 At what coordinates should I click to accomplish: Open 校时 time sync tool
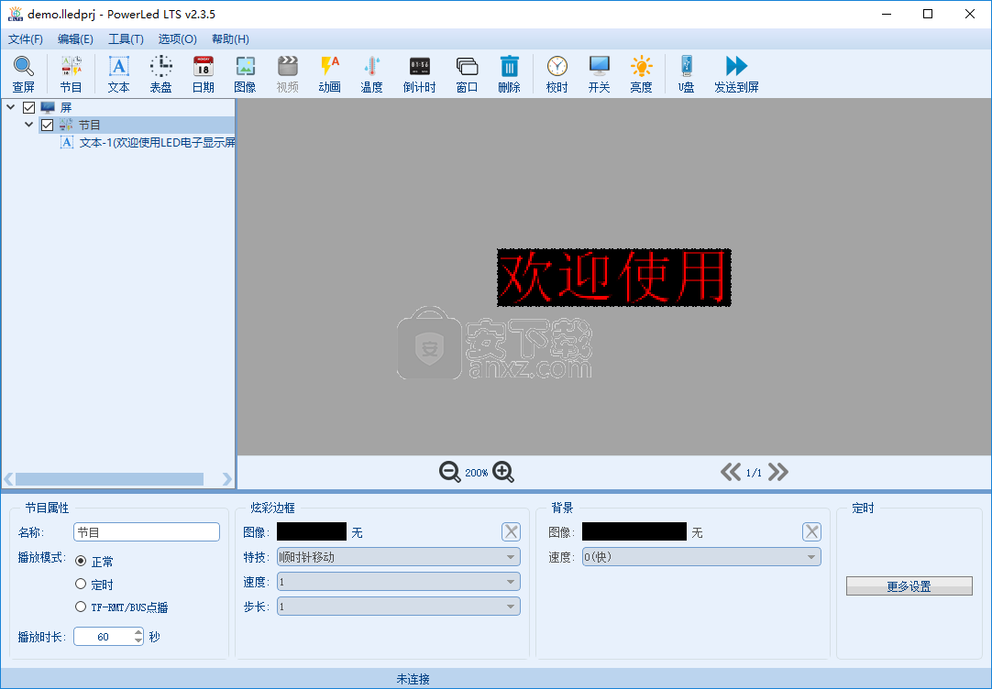557,74
